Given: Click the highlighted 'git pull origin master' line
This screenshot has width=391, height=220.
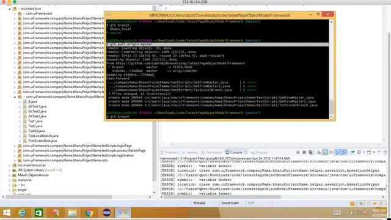Looking at the screenshot, I should (x=217, y=44).
